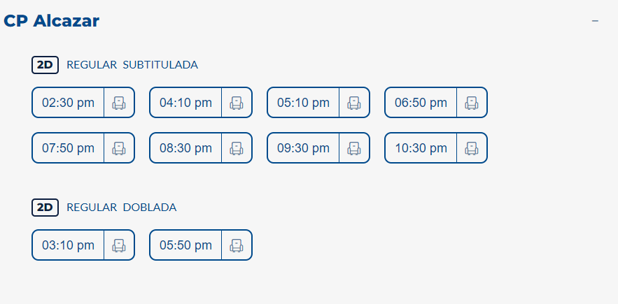Click seat icon next to 10:30 pm
This screenshot has width=618, height=304.
[x=472, y=148]
